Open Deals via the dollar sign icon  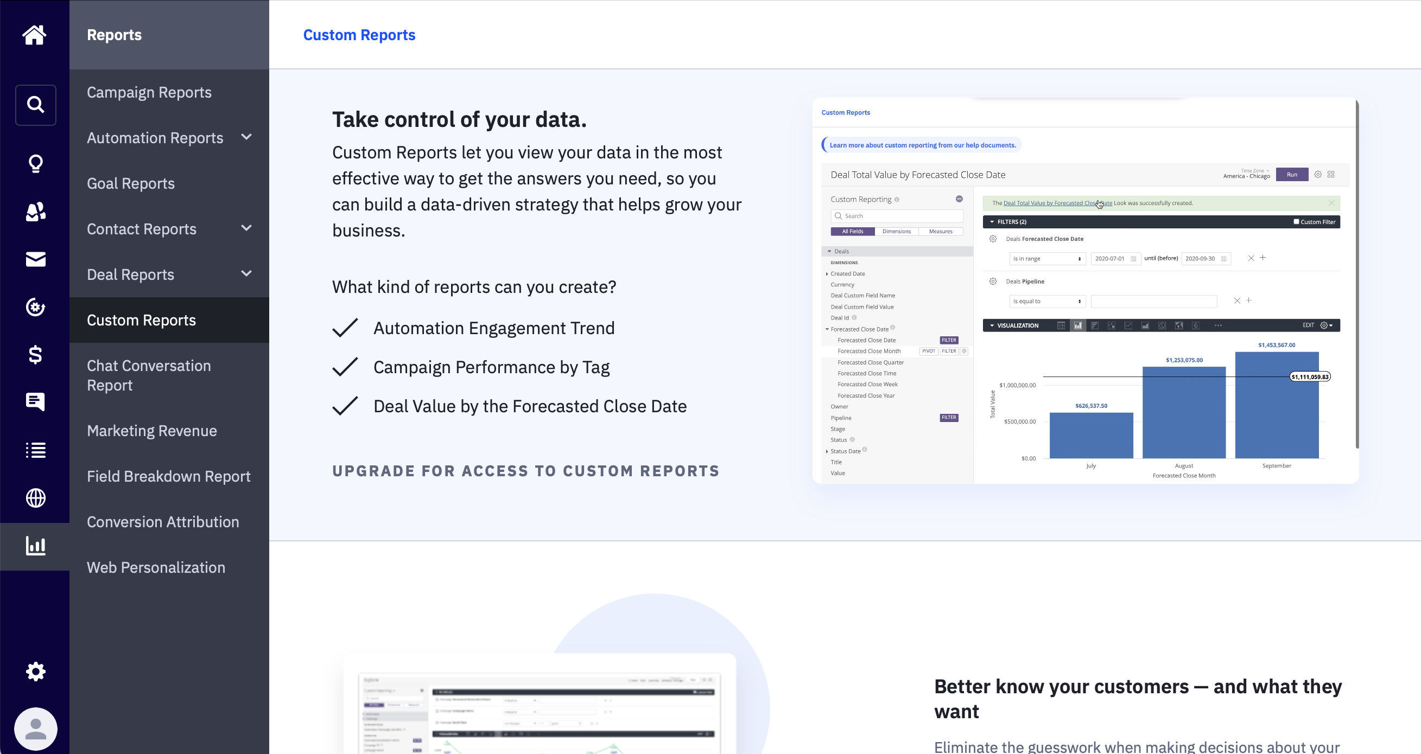click(x=35, y=355)
